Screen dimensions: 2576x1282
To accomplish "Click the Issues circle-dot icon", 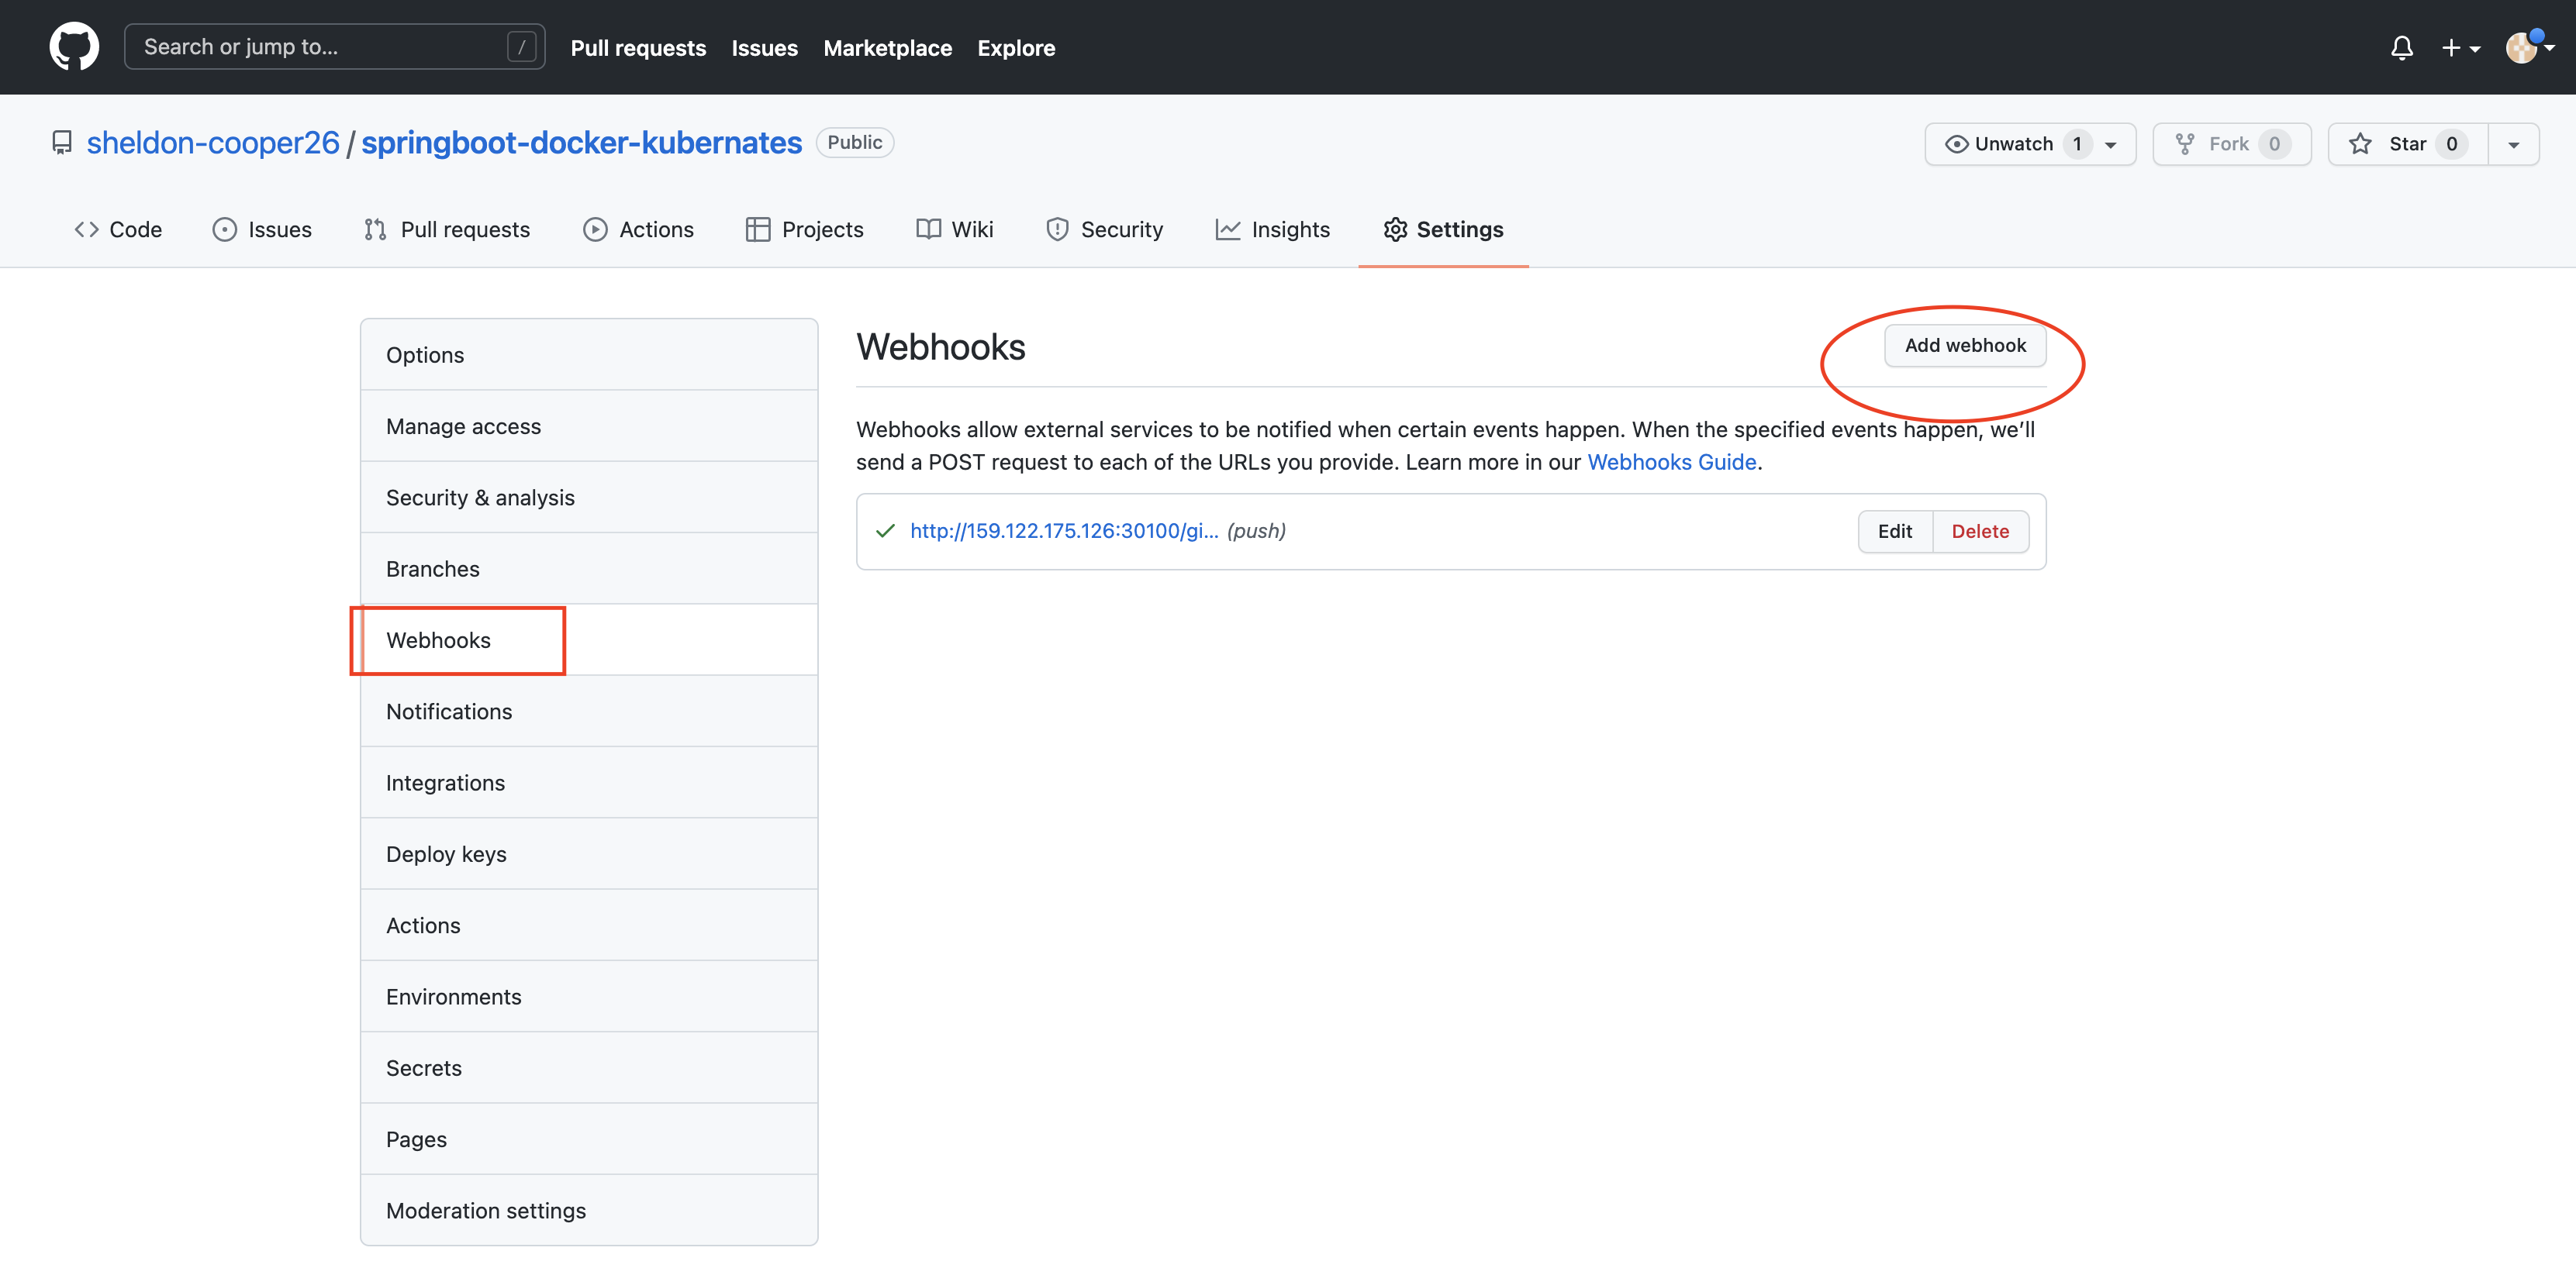I will (225, 229).
